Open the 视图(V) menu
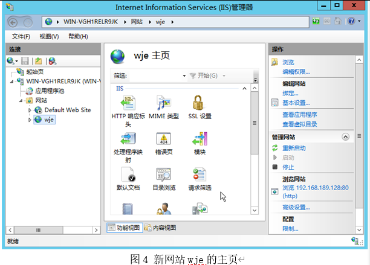Screen dimensions: 370x265 (x=49, y=36)
